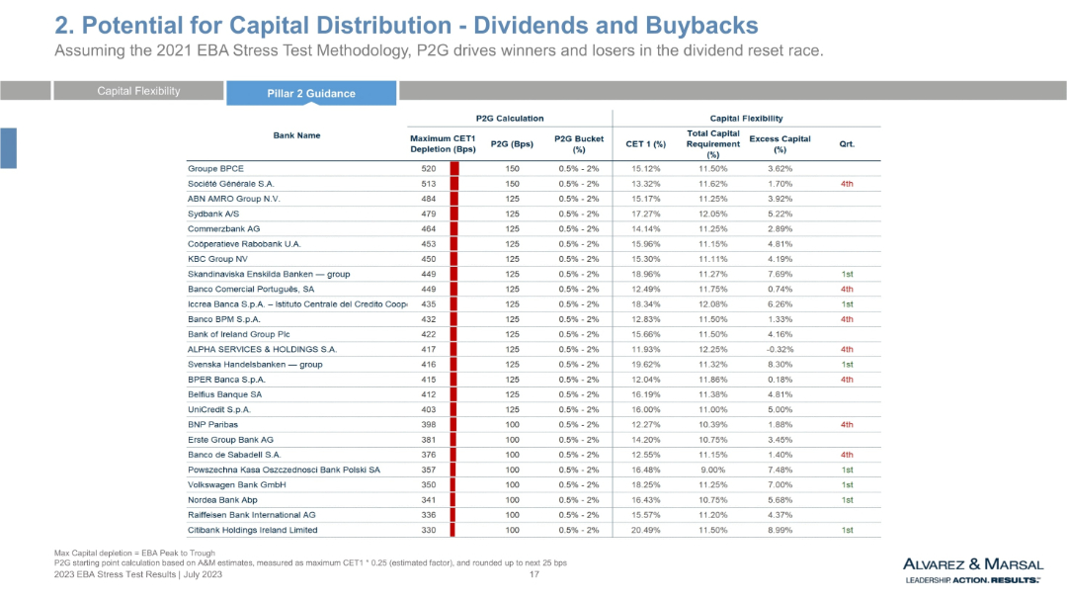Switch to the Capital Flexibility tab

coord(139,91)
